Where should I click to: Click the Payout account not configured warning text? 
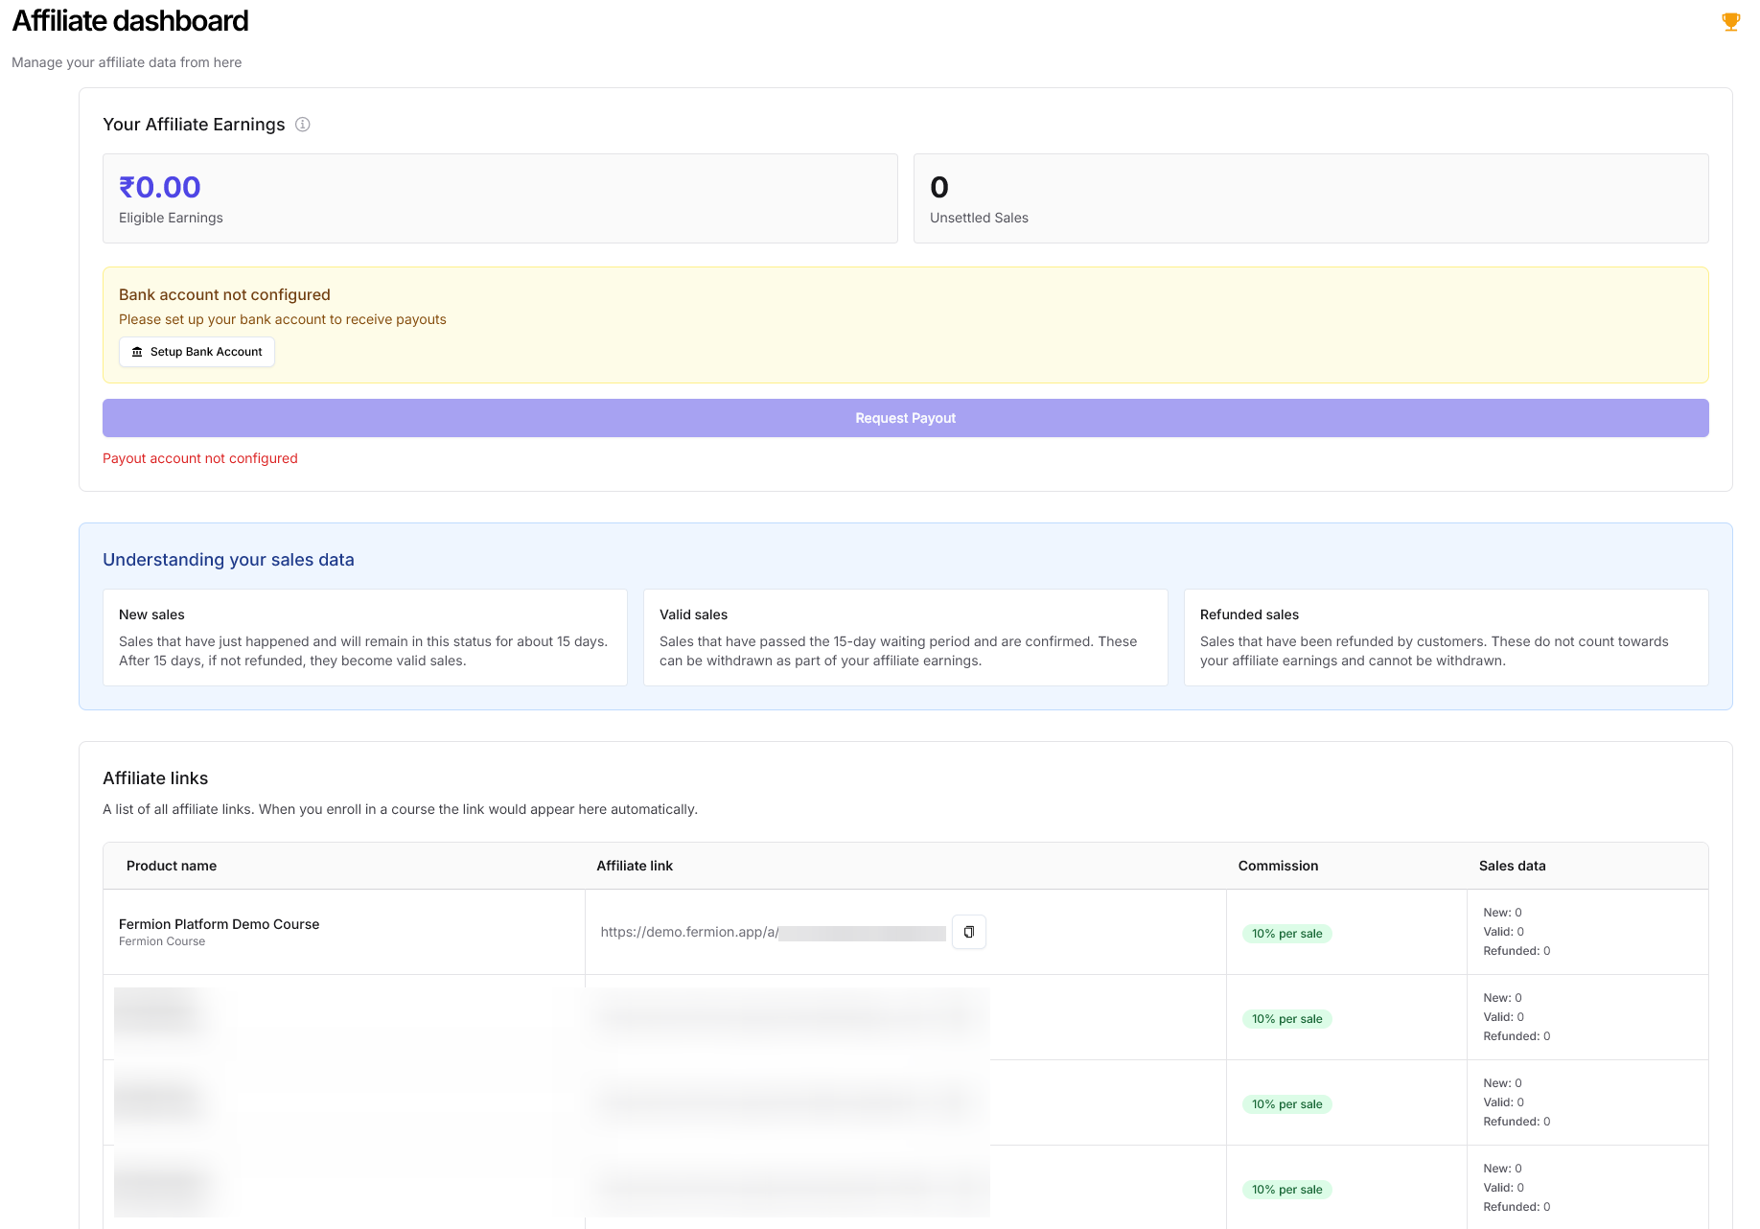click(x=200, y=458)
